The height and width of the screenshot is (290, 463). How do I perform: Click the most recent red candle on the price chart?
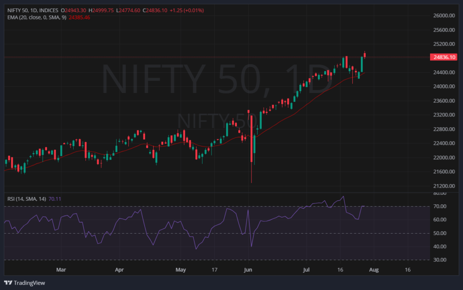click(x=365, y=55)
